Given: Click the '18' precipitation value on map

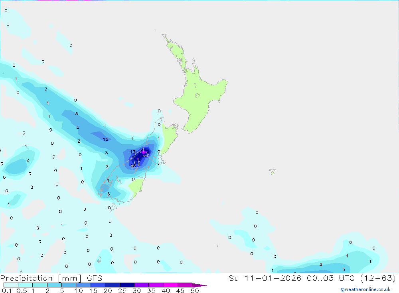Looking at the screenshot, I should pyautogui.click(x=133, y=166).
